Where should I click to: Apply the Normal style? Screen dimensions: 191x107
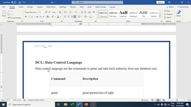(103, 14)
